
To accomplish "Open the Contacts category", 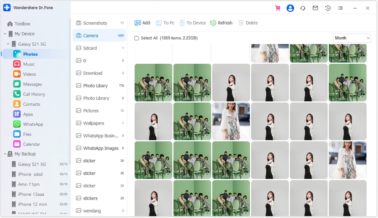I will tap(26, 104).
